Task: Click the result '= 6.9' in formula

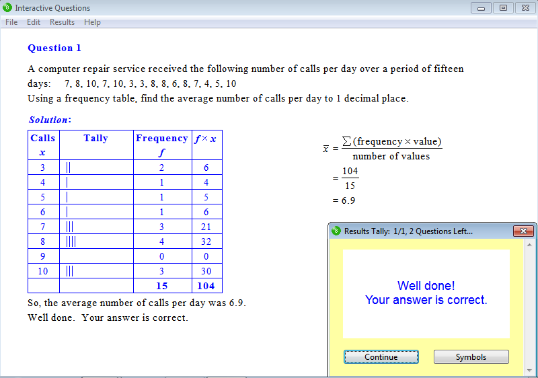Action: [x=344, y=200]
